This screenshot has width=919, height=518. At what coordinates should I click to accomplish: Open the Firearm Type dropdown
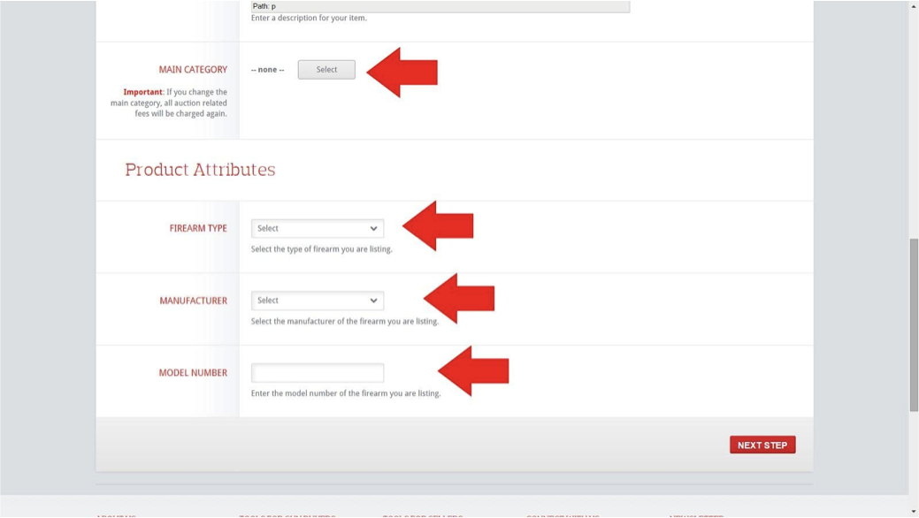coord(318,228)
